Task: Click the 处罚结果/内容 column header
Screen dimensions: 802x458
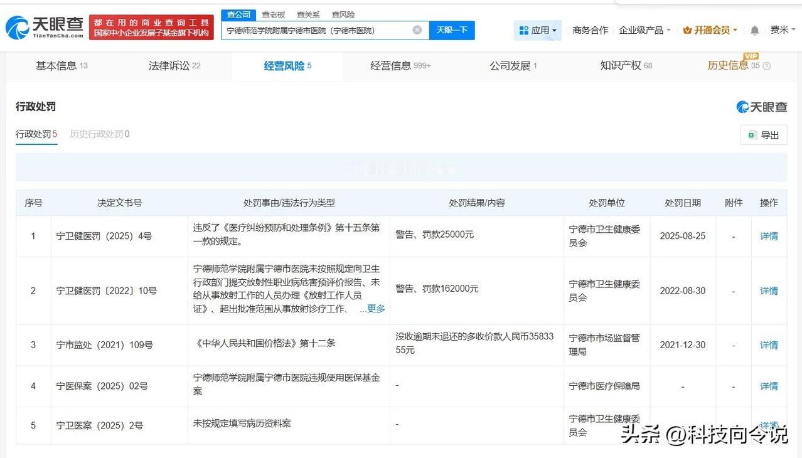Action: pos(477,203)
